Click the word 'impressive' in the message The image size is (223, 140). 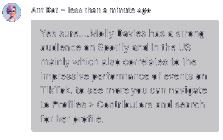tap(65, 77)
